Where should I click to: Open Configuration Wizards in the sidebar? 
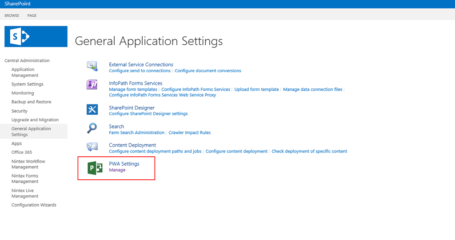[34, 205]
